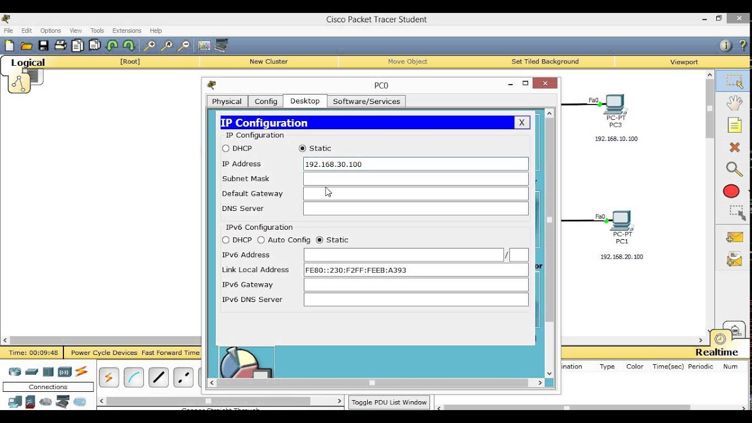The image size is (752, 423).
Task: Pick Copper Straight-Through cable
Action: [159, 378]
